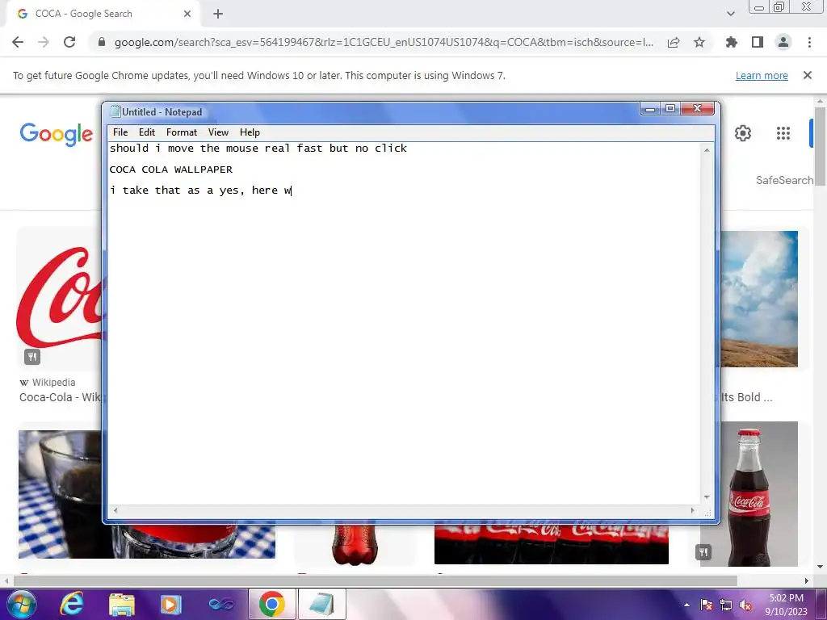
Task: Open Windows Media Player from taskbar
Action: point(171,604)
